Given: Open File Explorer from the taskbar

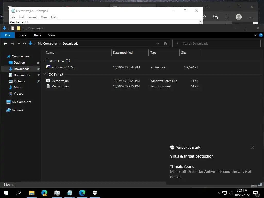Looking at the screenshot, I should click(x=31, y=193).
